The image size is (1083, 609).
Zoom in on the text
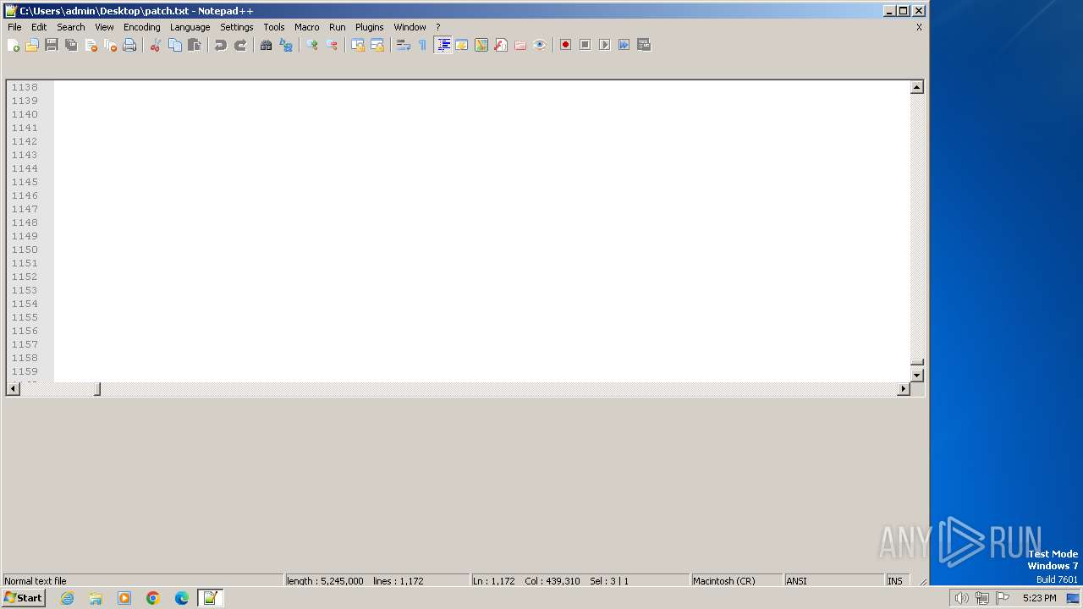pyautogui.click(x=312, y=45)
